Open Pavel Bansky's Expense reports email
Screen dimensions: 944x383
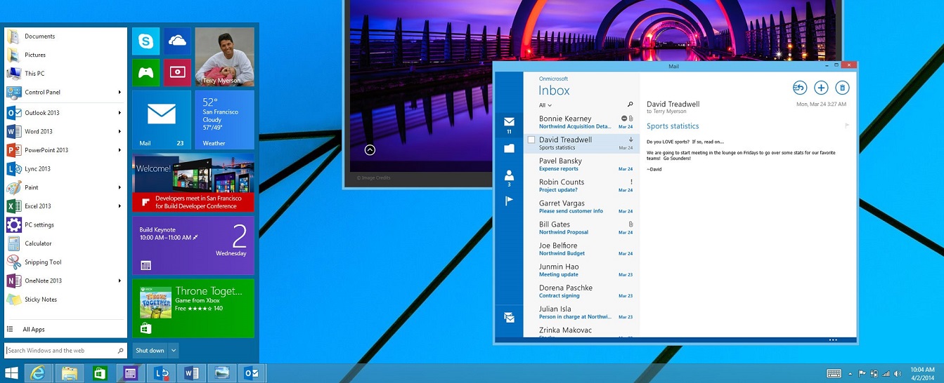point(581,164)
